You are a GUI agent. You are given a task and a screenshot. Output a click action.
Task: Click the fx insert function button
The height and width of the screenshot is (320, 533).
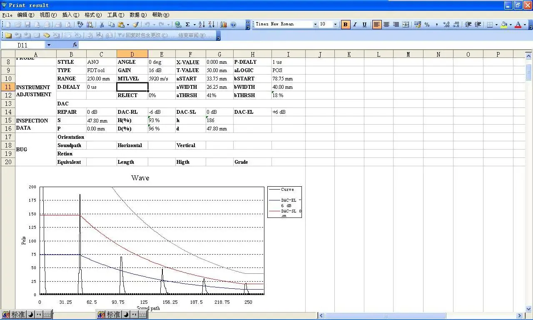point(75,45)
